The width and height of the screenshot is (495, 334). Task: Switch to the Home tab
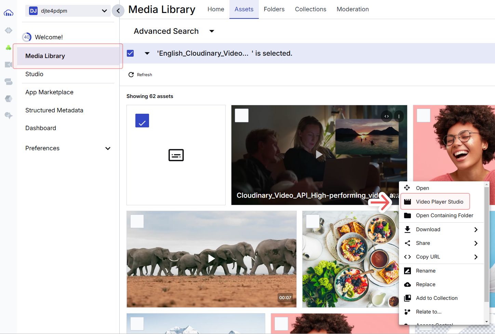216,9
